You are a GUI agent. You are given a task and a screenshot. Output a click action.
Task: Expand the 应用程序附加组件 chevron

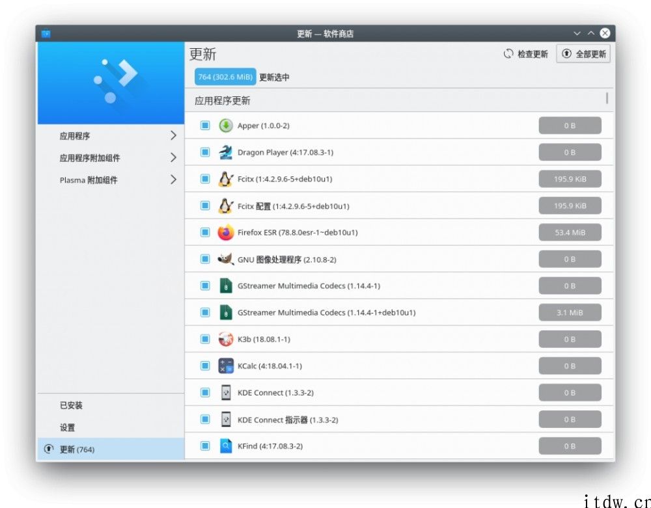coord(174,157)
